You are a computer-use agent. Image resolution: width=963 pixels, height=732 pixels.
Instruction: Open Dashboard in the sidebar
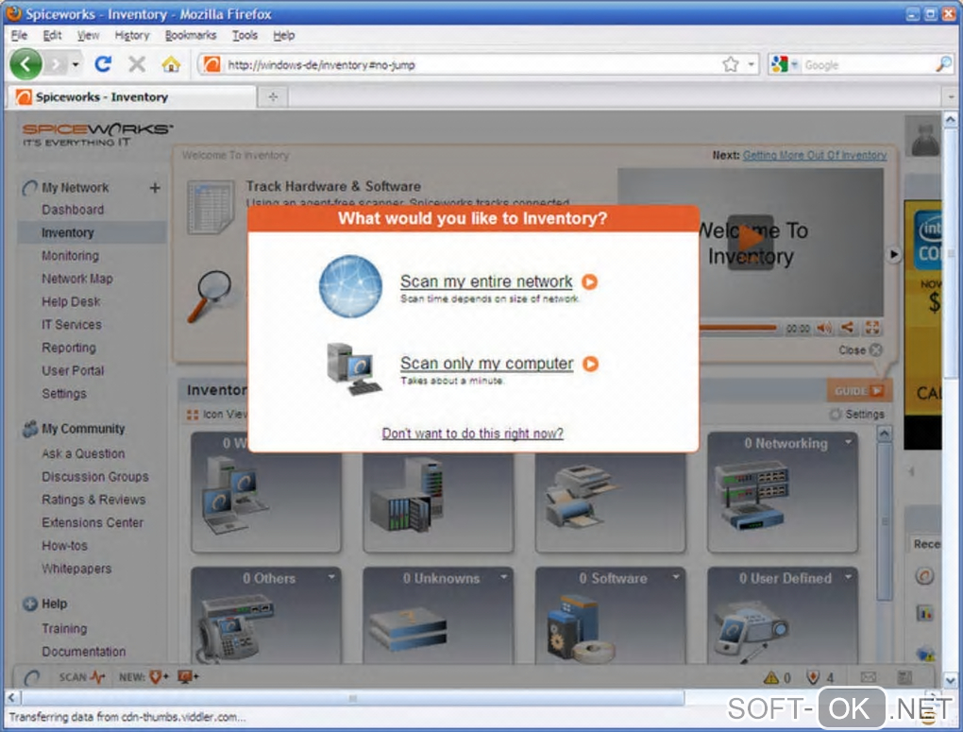coord(73,210)
